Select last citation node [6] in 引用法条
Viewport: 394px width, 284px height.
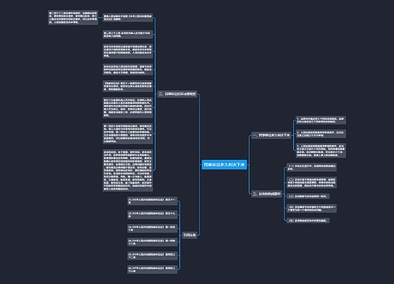(x=152, y=269)
